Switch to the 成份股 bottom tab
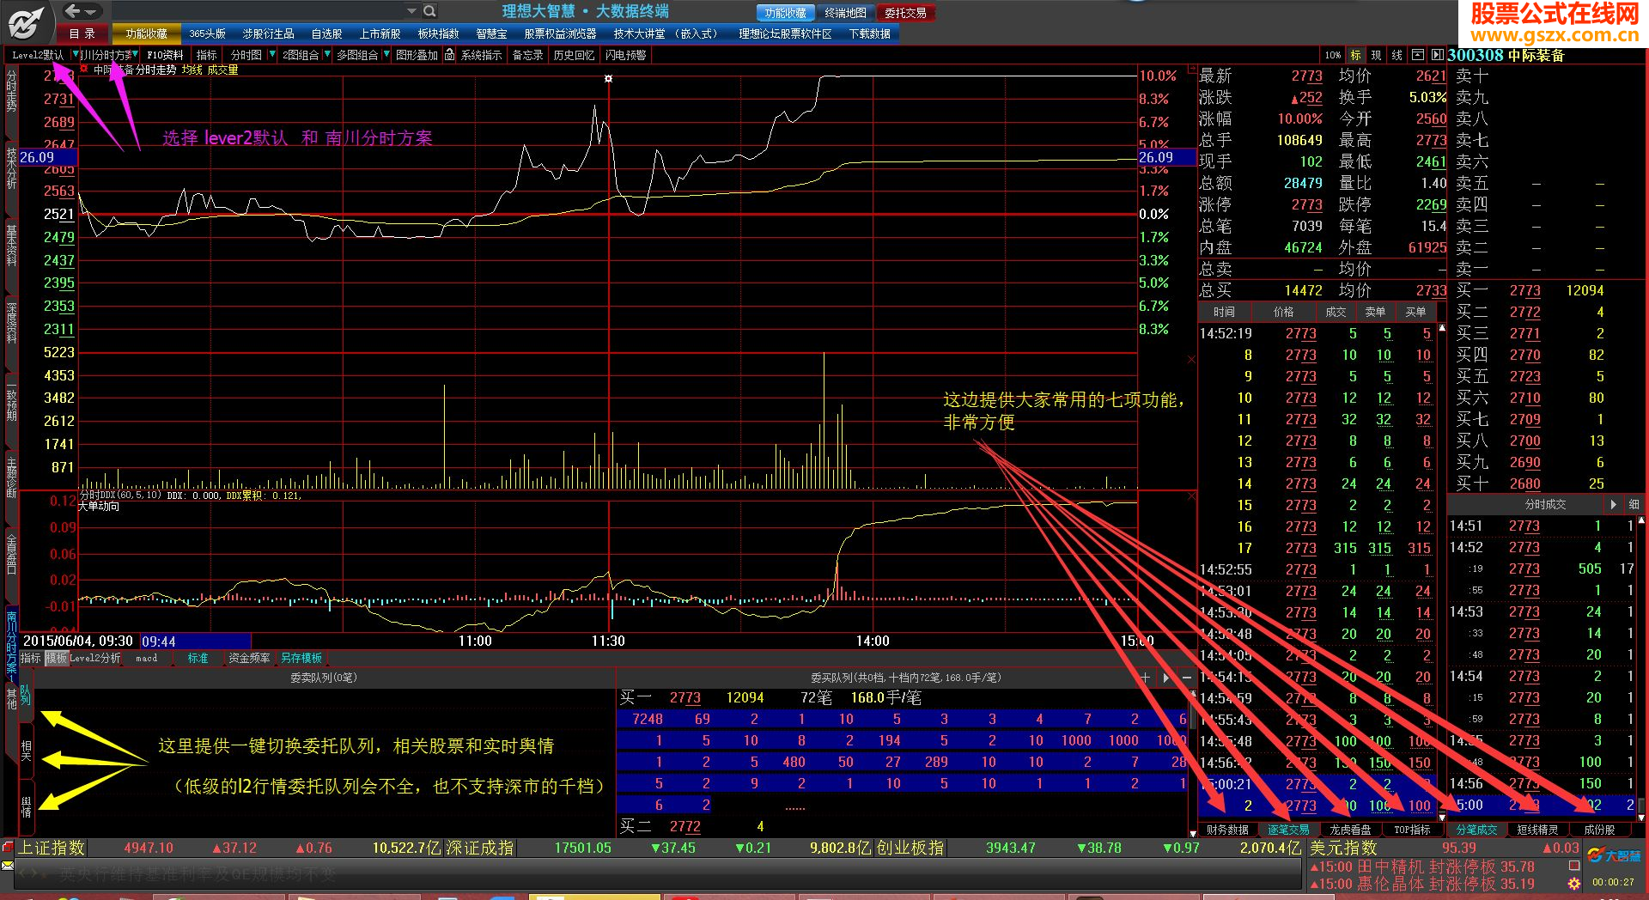The width and height of the screenshot is (1649, 900). (x=1599, y=830)
